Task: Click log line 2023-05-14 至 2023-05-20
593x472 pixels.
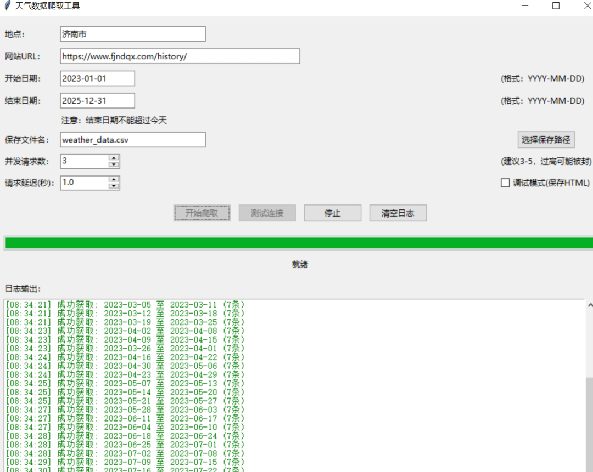Action: tap(125, 392)
